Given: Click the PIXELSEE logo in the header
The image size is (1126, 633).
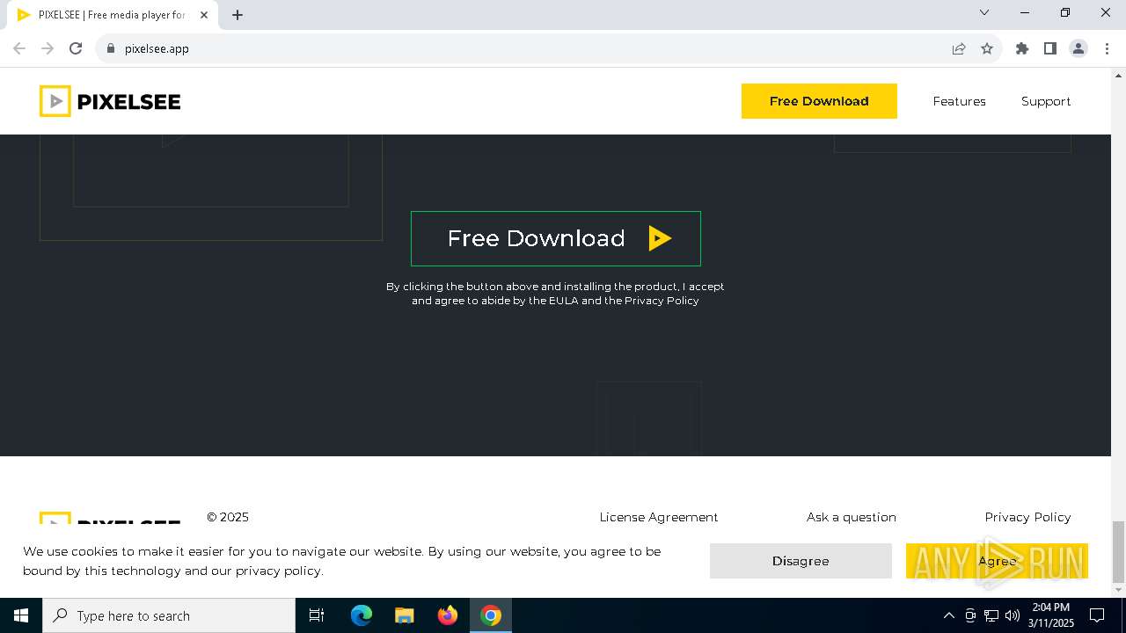Looking at the screenshot, I should (x=110, y=101).
